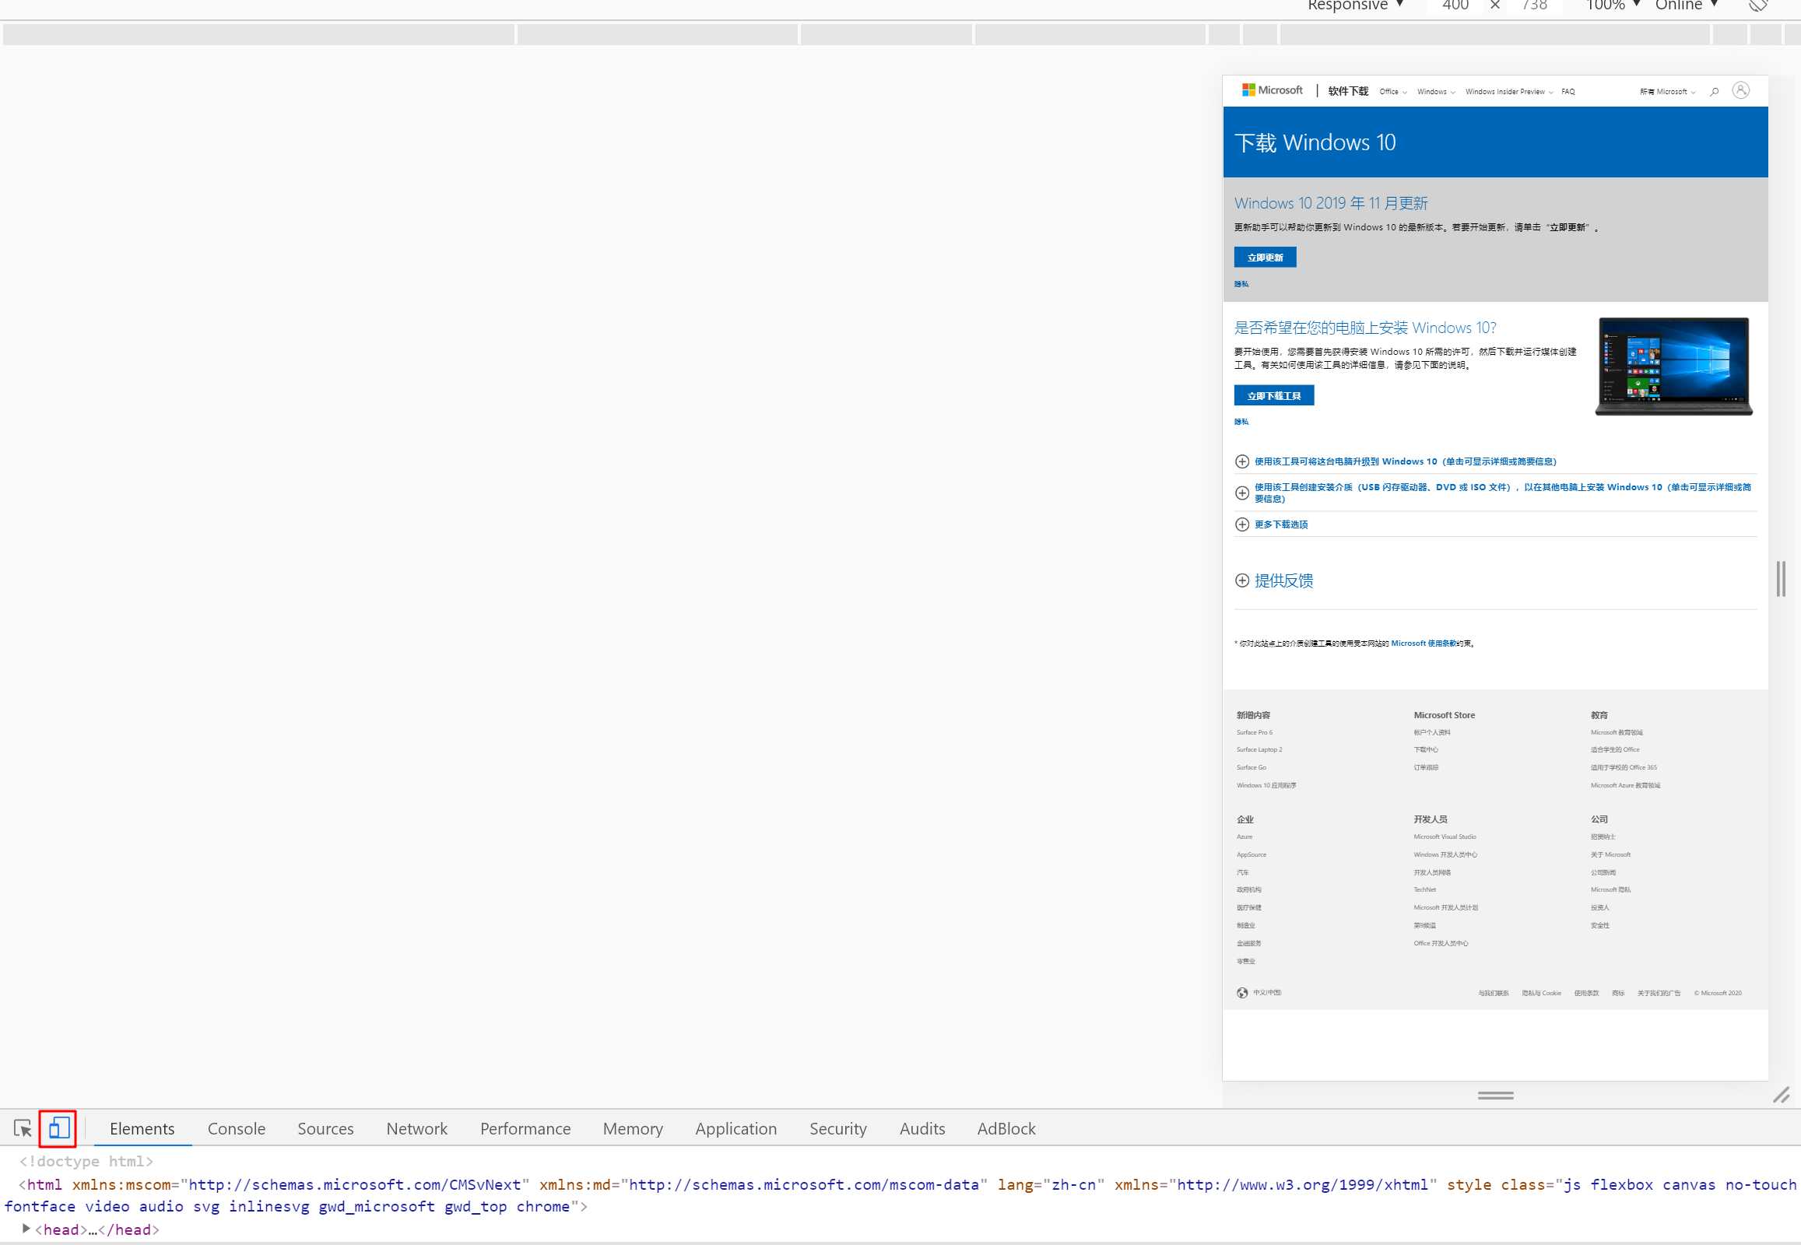Click the viewport width field showing 400
Image resolution: width=1801 pixels, height=1245 pixels.
point(1455,5)
